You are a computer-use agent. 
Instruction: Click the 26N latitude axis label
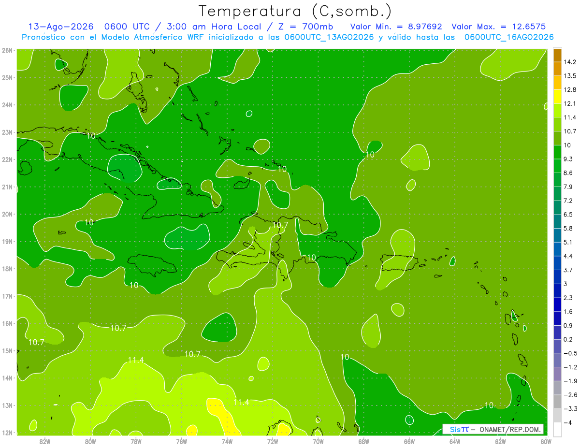tap(7, 50)
